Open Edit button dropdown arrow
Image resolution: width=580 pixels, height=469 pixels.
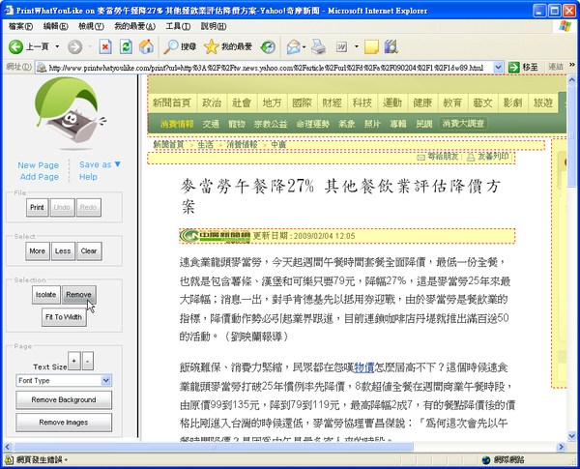357,47
